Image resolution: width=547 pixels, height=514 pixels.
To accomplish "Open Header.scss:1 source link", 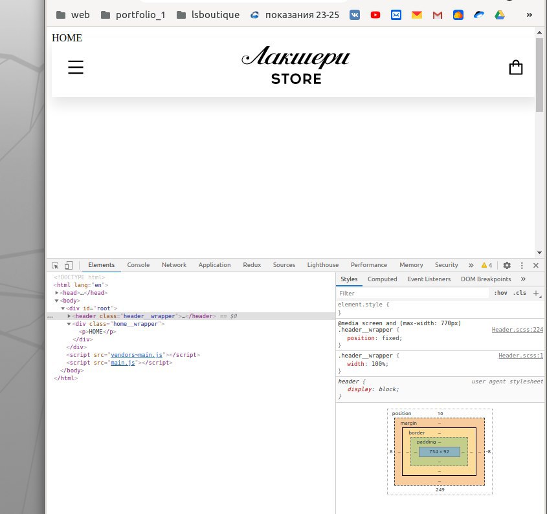I will [521, 356].
